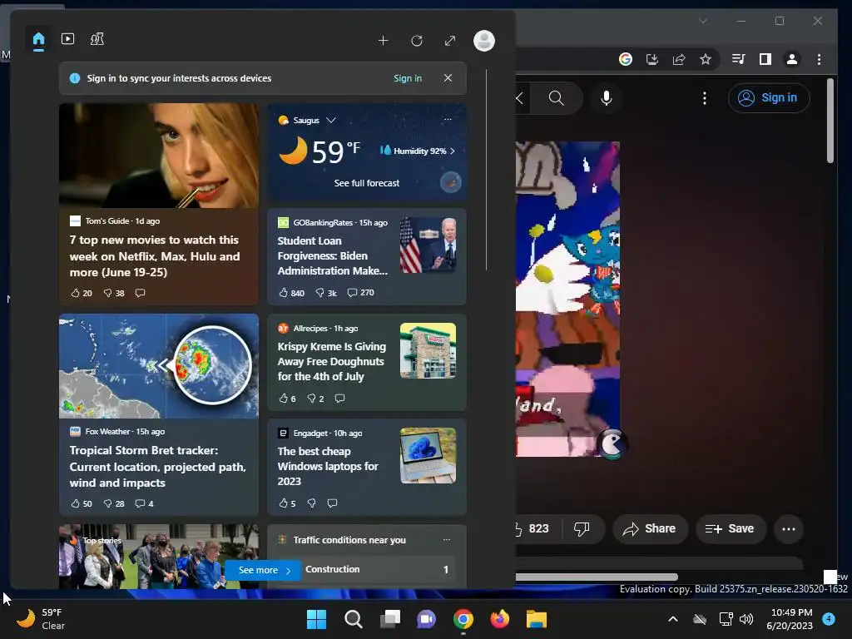Like the Krispy Kreme article
The width and height of the screenshot is (852, 639).
[x=287, y=399]
